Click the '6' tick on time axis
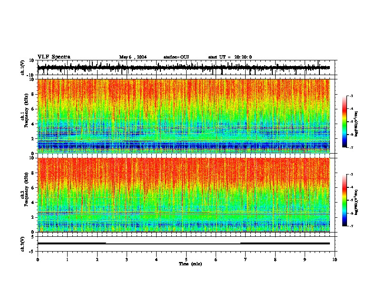The height and width of the screenshot is (291, 377). tap(216, 260)
